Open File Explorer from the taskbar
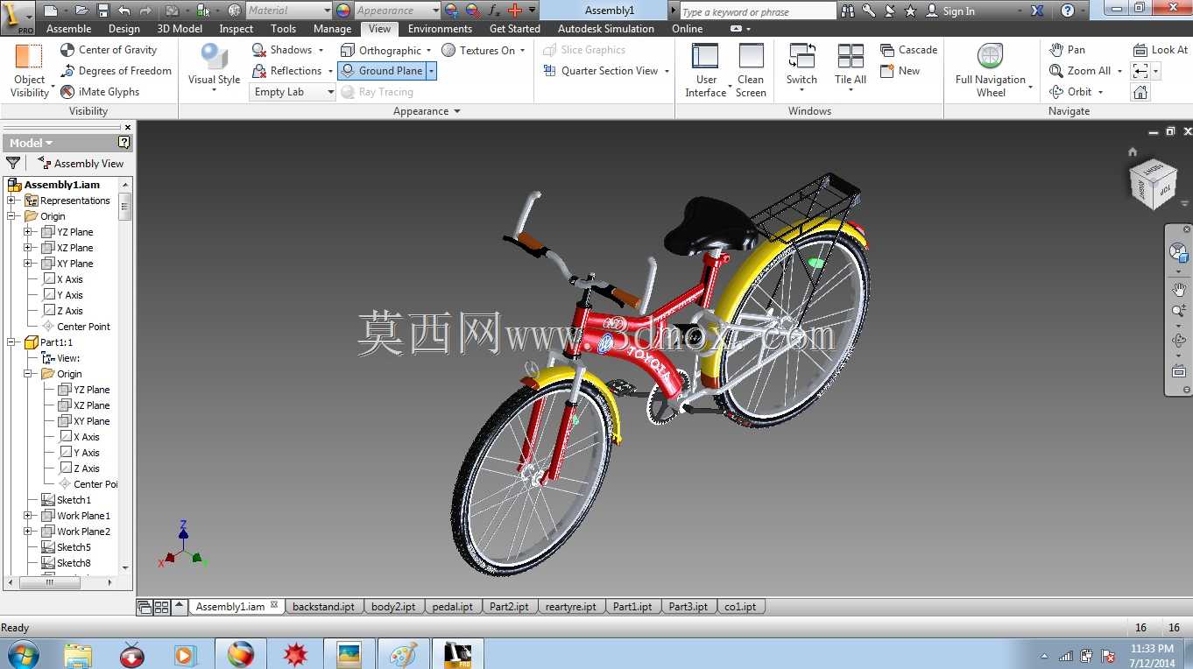 pyautogui.click(x=78, y=654)
